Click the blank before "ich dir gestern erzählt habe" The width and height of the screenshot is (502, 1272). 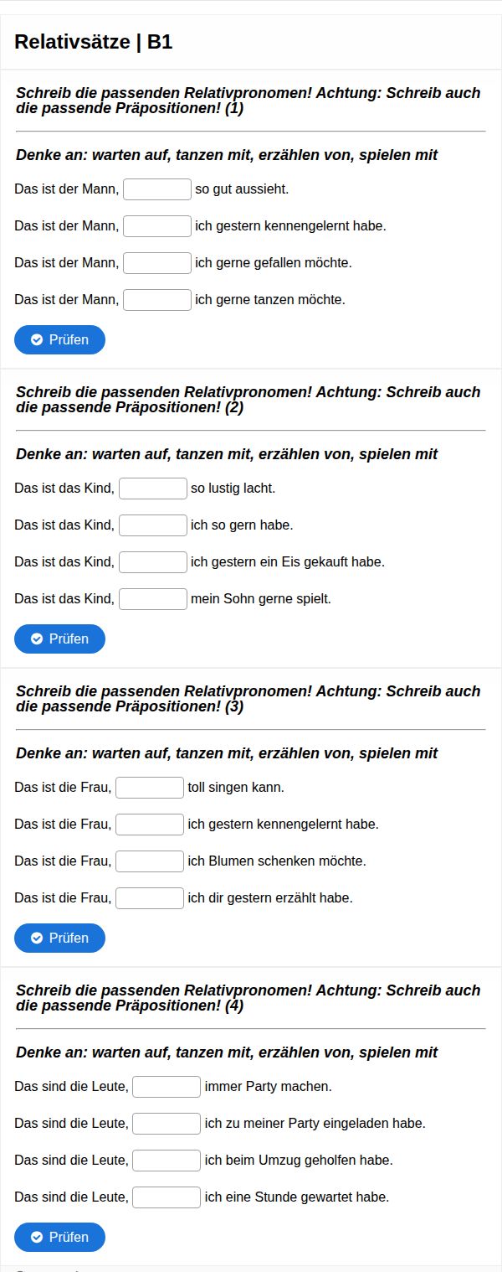150,898
